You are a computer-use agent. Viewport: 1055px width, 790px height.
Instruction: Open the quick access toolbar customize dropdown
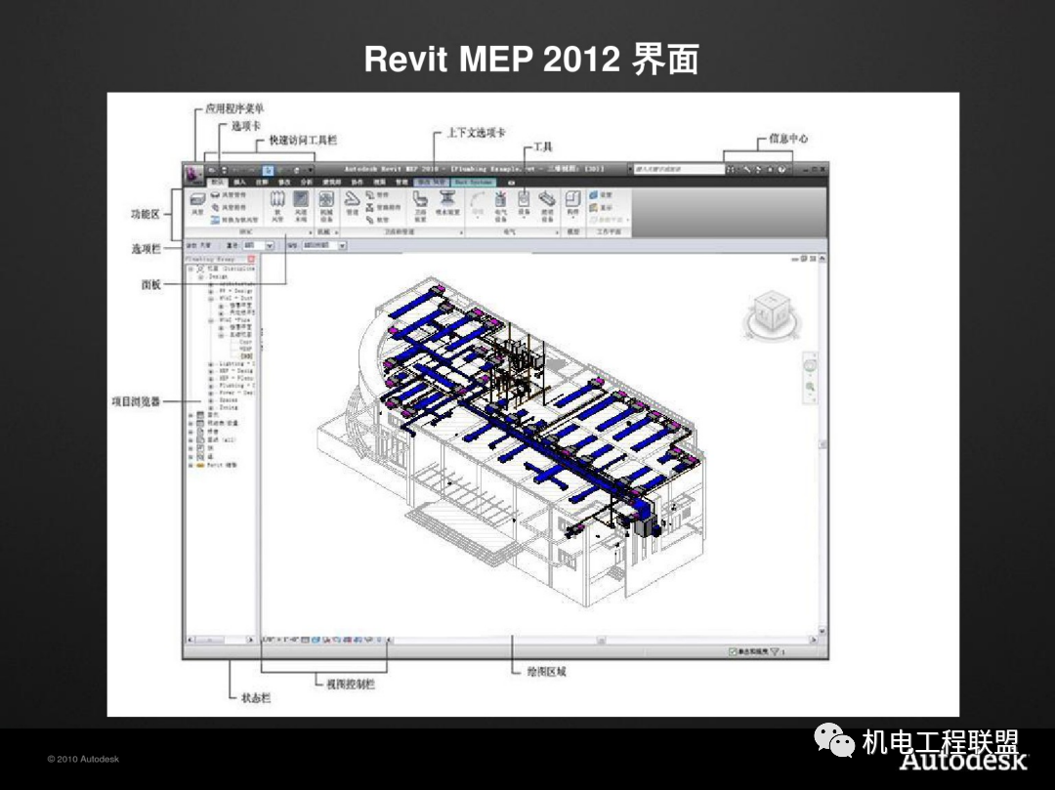311,171
